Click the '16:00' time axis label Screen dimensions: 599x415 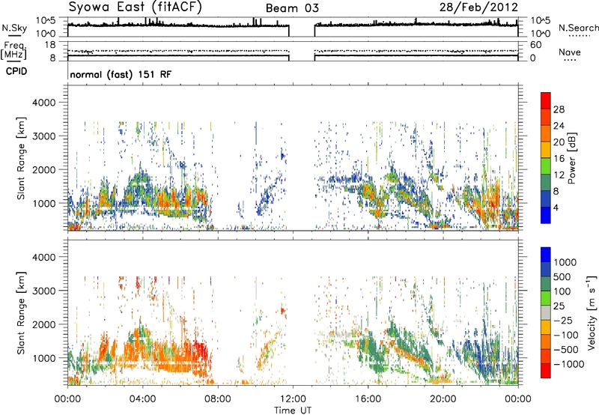(x=368, y=399)
